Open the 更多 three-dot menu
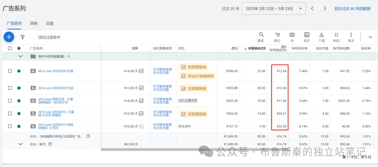 (x=351, y=35)
